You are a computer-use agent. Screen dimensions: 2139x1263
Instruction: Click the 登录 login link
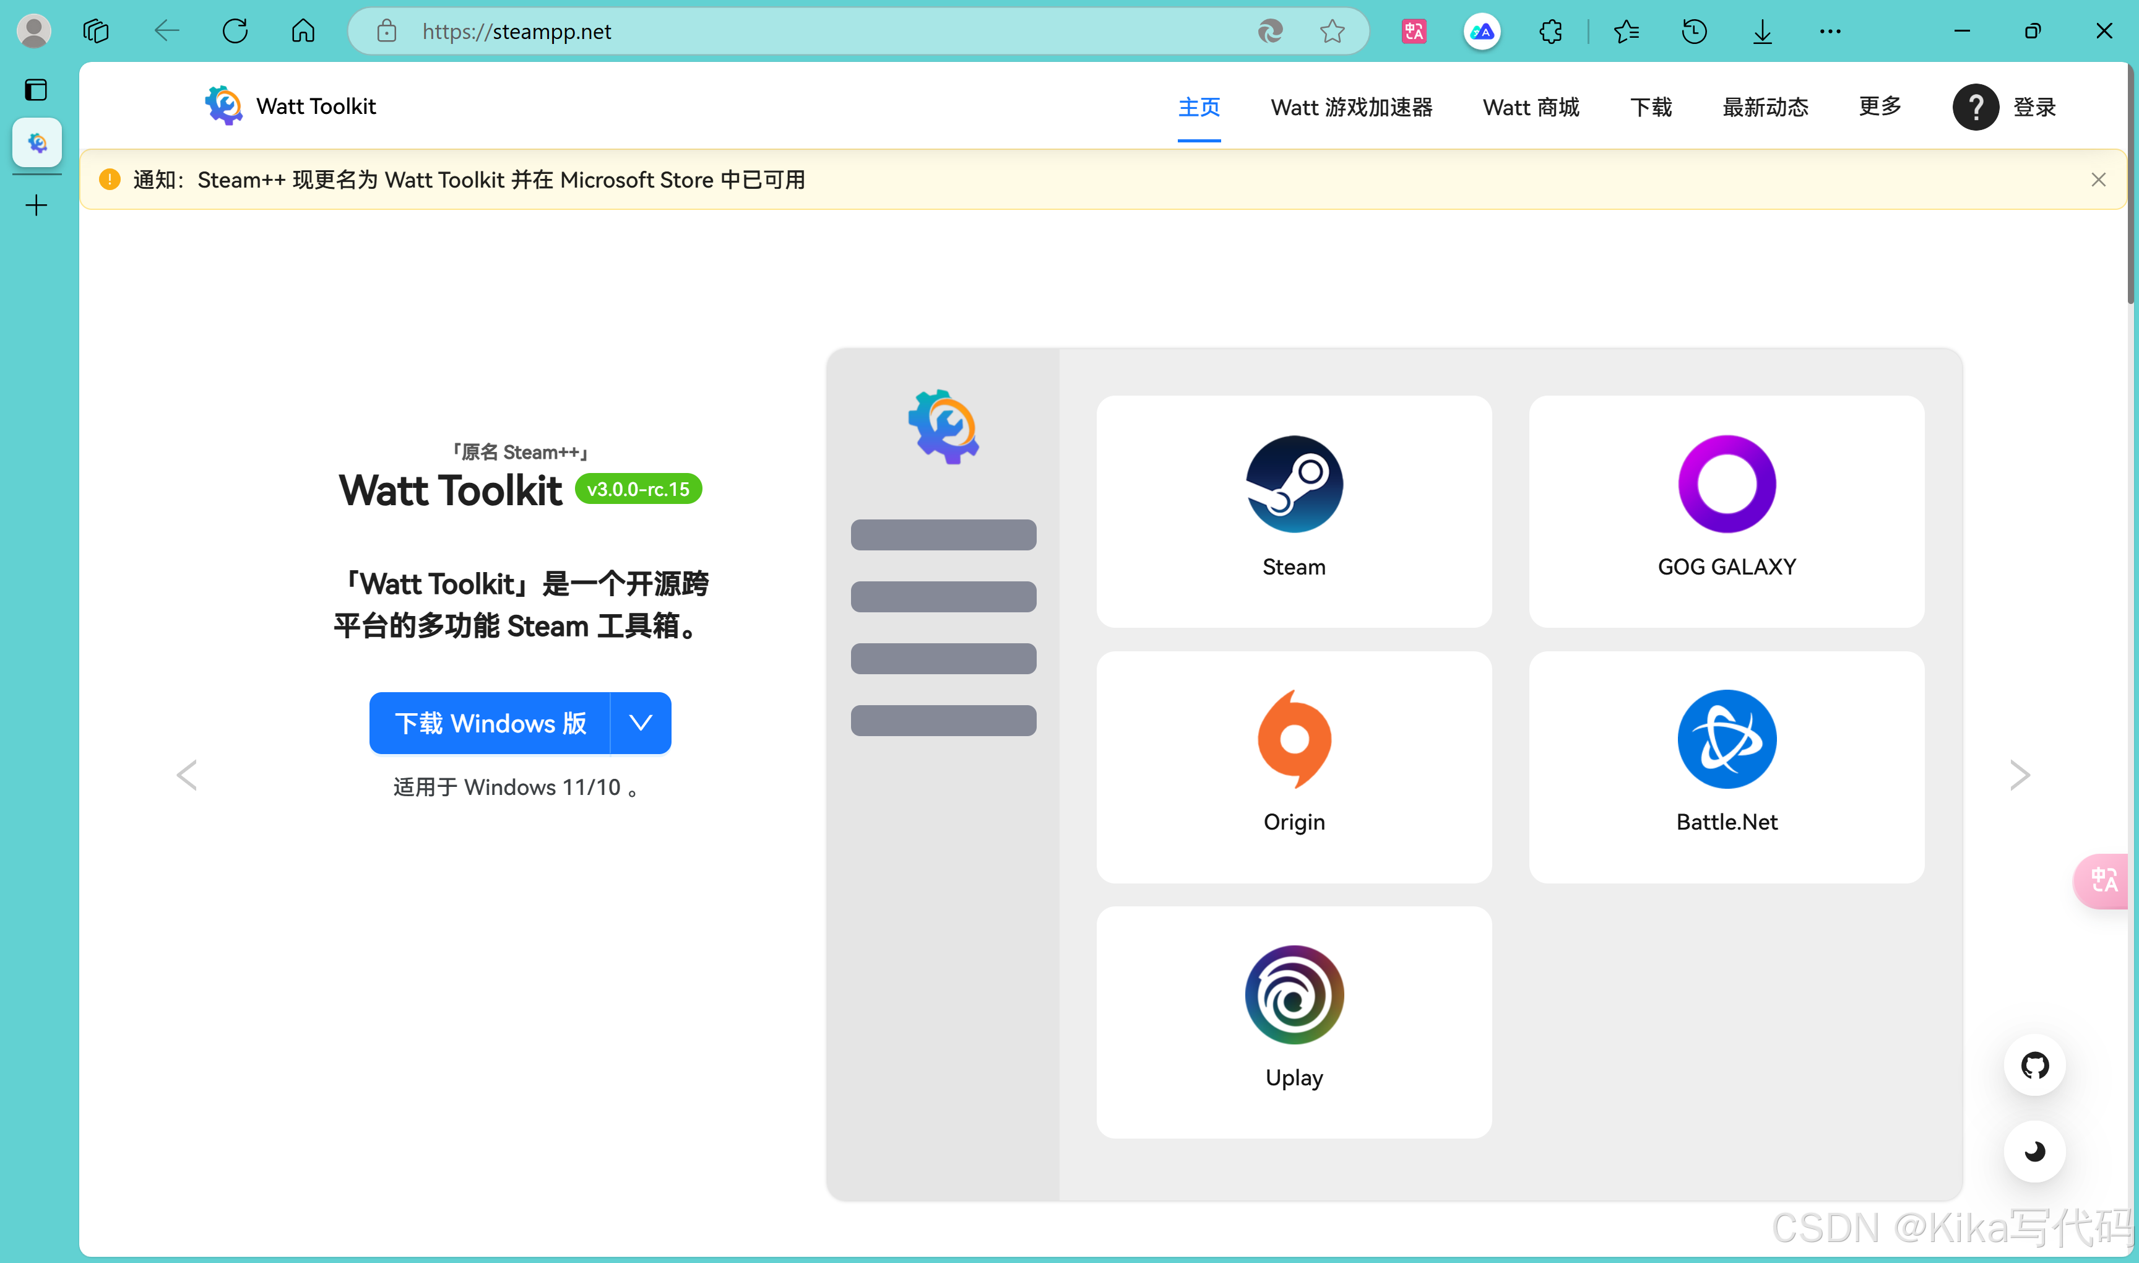point(2034,107)
